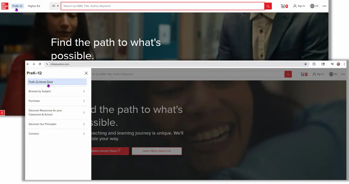
Task: Pause the background video with the red pause button
Action: pyautogui.click(x=2, y=113)
